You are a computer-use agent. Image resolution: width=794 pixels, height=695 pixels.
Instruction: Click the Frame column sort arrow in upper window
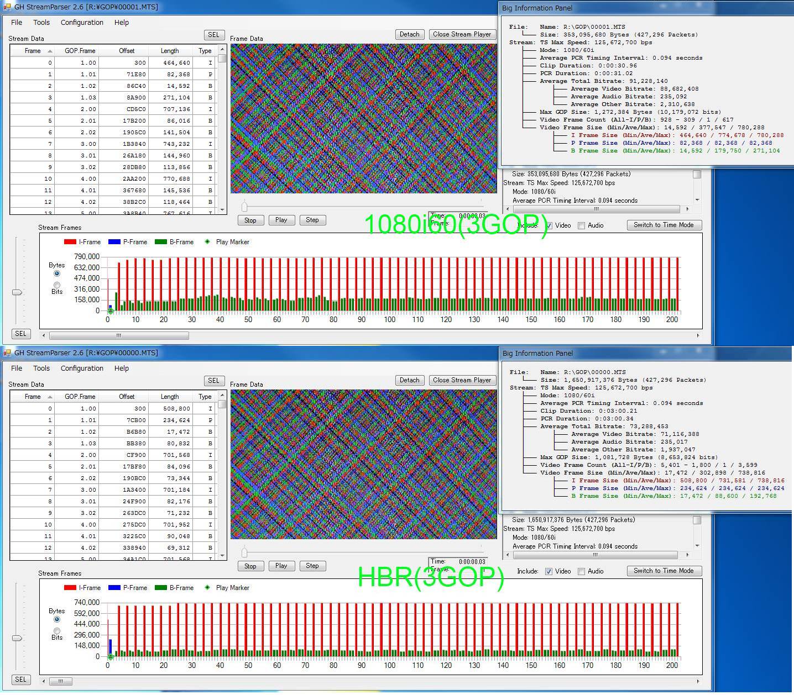point(50,51)
